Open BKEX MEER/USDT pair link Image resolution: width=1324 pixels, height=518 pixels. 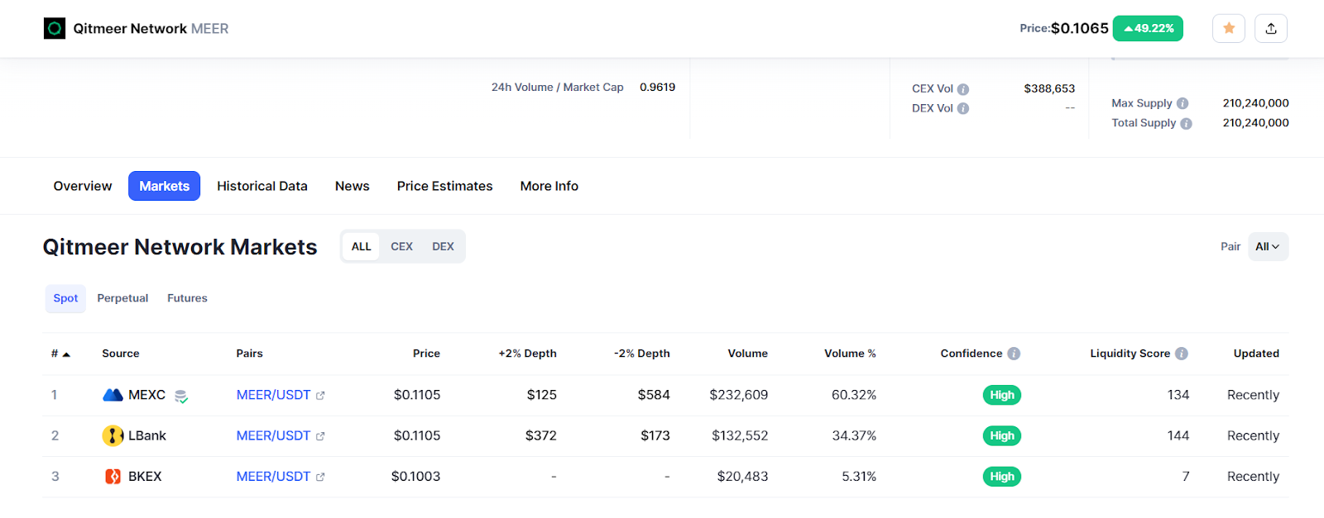[273, 477]
